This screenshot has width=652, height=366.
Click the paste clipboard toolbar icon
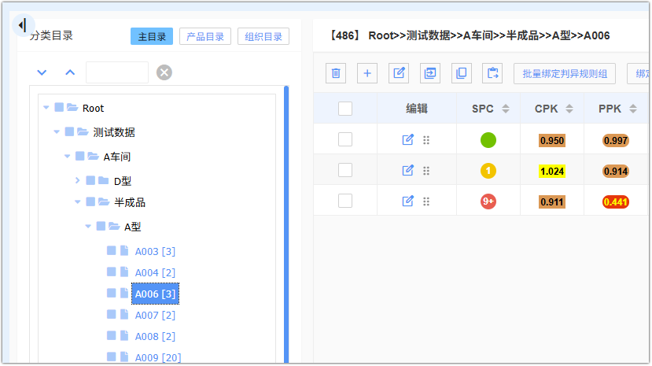[x=493, y=73]
